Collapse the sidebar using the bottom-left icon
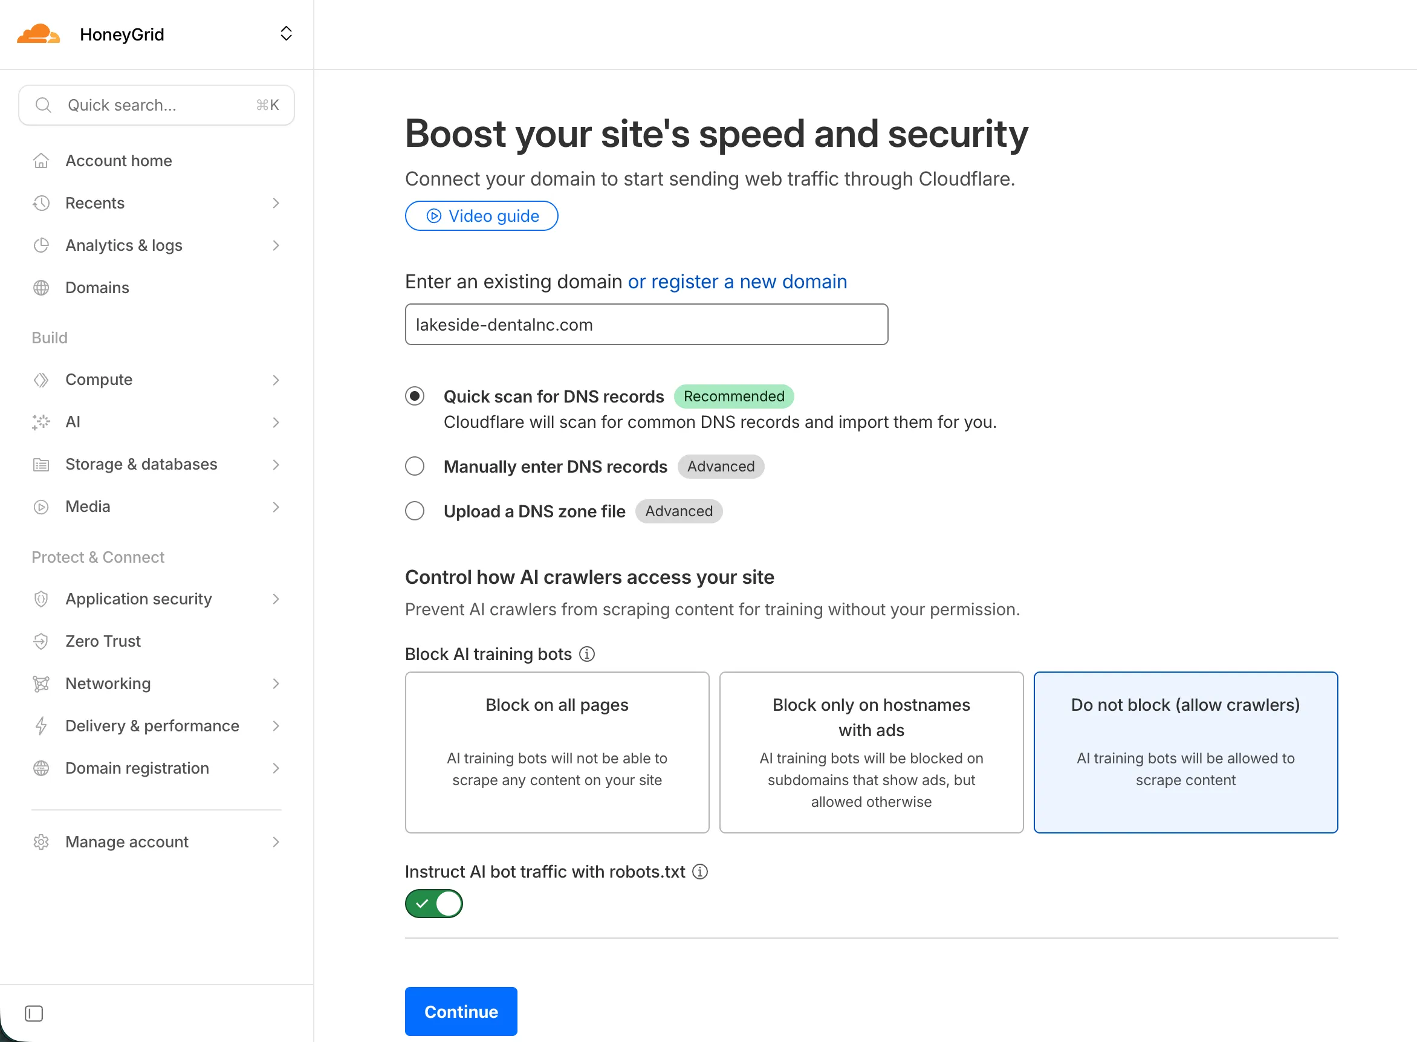Viewport: 1417px width, 1042px height. click(33, 1014)
